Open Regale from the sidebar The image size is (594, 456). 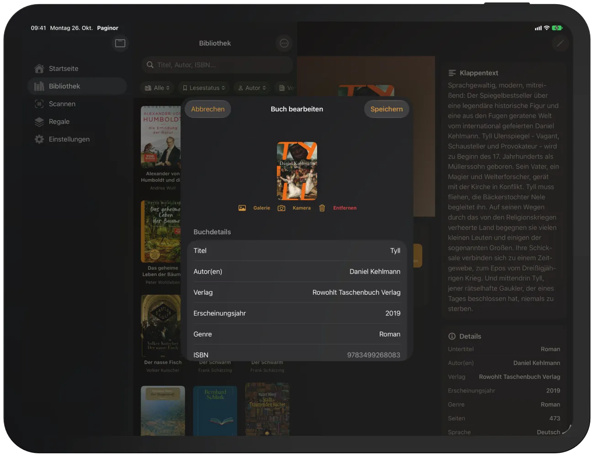[x=77, y=122]
